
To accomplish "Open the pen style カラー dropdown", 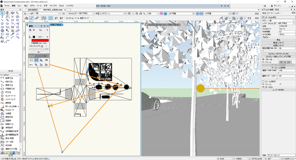I will point(43,37).
